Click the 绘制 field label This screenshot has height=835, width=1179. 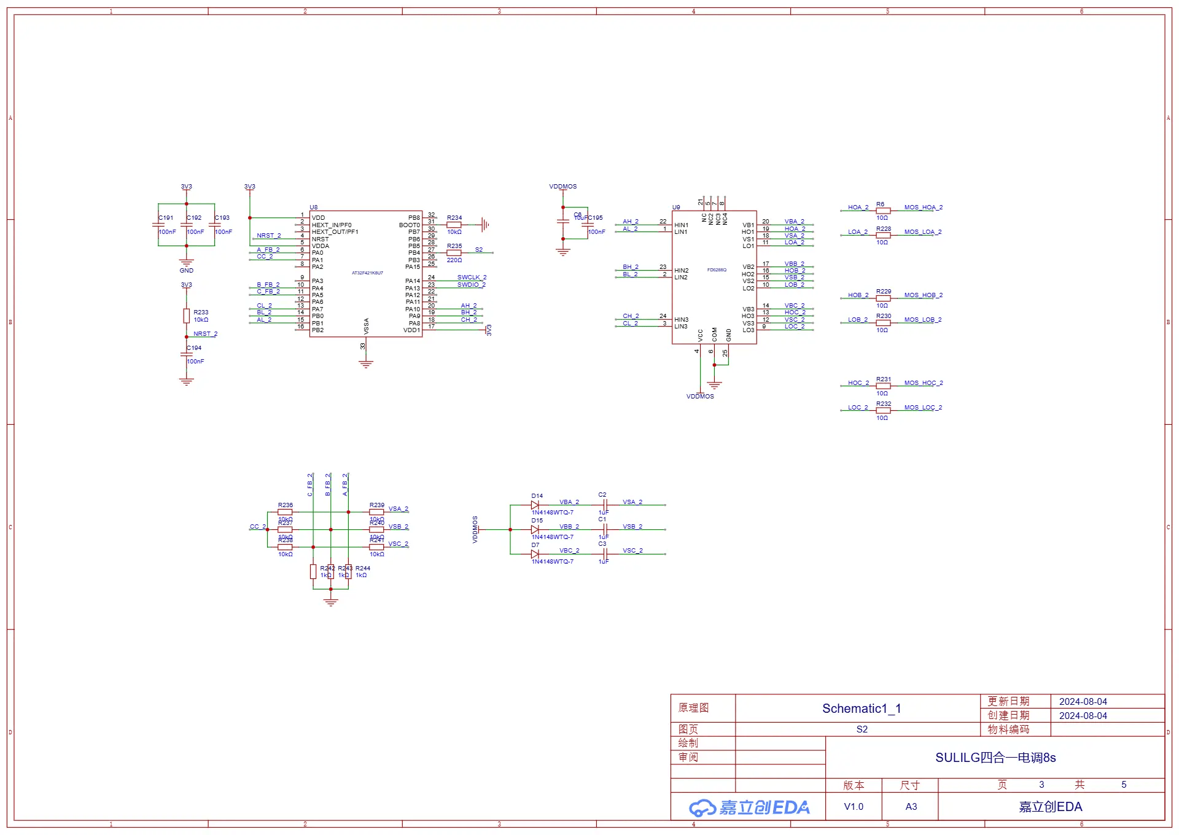point(688,743)
